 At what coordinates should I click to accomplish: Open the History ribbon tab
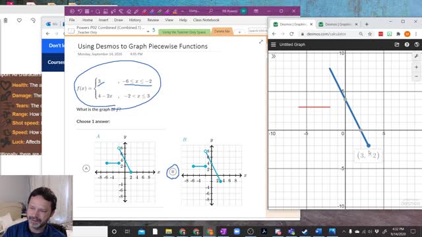click(135, 20)
